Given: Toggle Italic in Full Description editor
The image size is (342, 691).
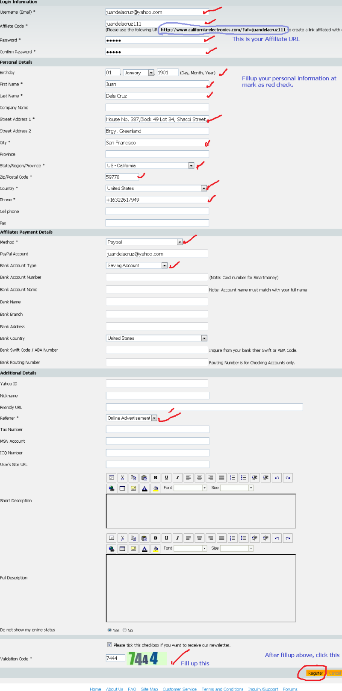Looking at the screenshot, I should point(177,538).
